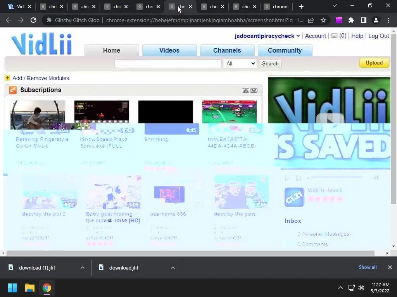The height and width of the screenshot is (297, 397).
Task: Click the vertical page scrollbar
Action: tap(394, 119)
